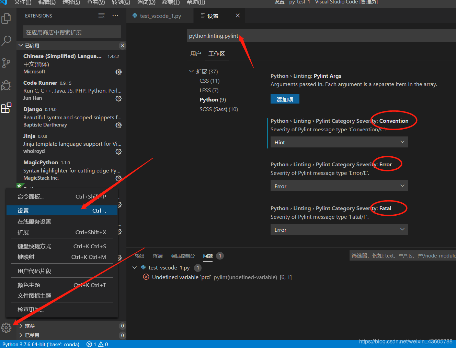
Task: Collapse the enabled extensions section
Action: pyautogui.click(x=21, y=45)
